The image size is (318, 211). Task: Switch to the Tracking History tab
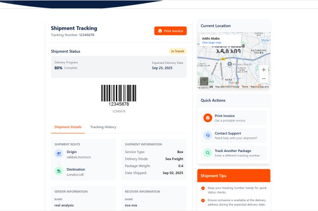pyautogui.click(x=103, y=127)
